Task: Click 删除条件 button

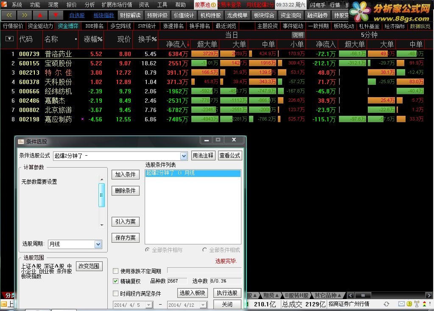Action: [x=126, y=191]
